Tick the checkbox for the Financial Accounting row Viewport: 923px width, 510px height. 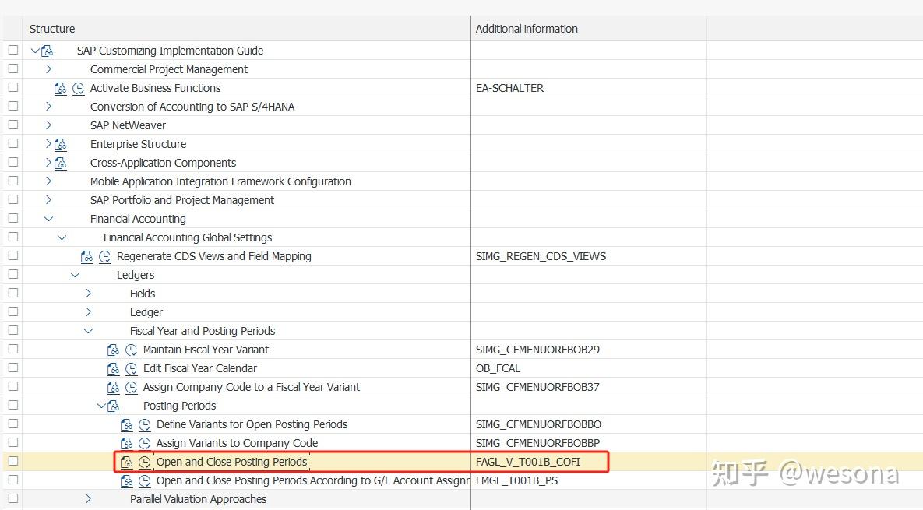[12, 219]
